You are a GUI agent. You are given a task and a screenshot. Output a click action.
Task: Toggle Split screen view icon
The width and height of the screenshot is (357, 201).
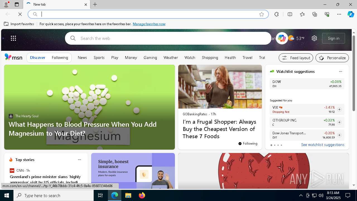click(x=290, y=14)
